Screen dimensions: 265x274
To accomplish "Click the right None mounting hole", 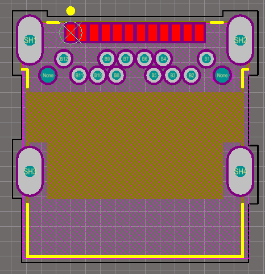I will coord(222,75).
